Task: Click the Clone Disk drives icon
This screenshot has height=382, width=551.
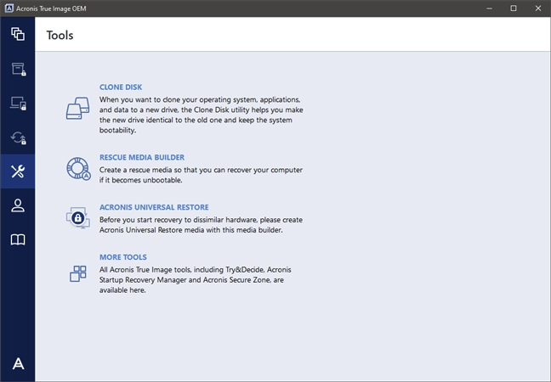Action: tap(78, 109)
